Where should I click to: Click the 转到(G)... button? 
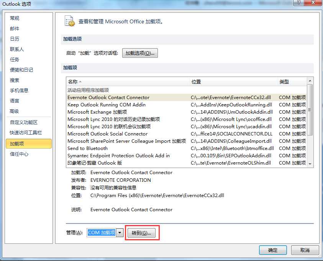coord(141,233)
